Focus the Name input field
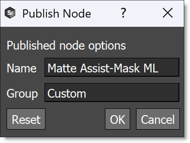190x143 pixels. click(x=112, y=67)
